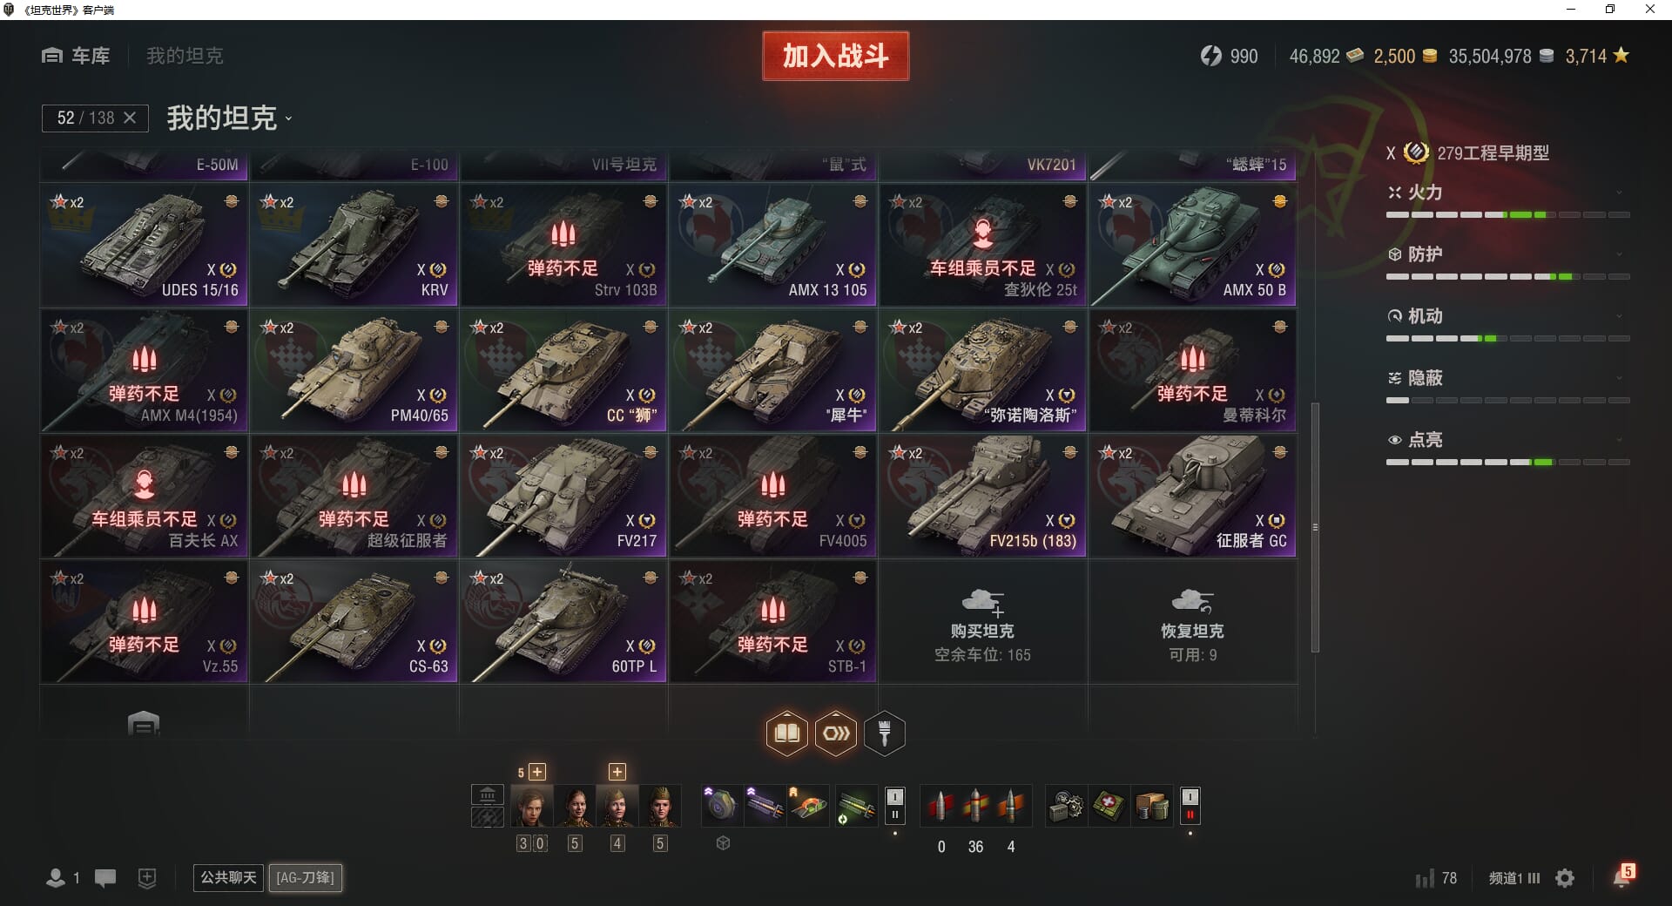Select the AMX 50 B tank thumbnail

click(x=1193, y=245)
